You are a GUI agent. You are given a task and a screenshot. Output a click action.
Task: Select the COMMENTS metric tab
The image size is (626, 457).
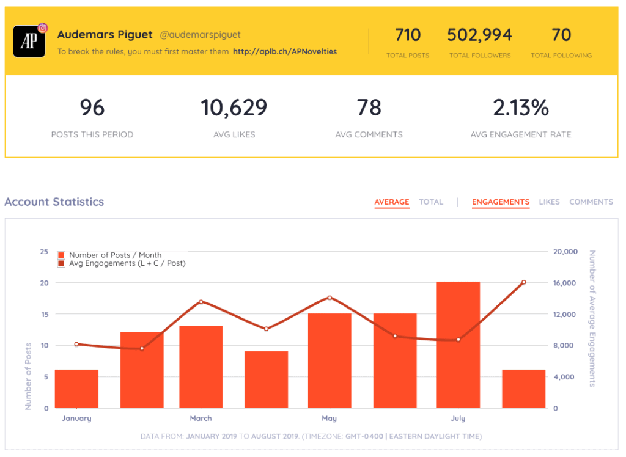591,202
